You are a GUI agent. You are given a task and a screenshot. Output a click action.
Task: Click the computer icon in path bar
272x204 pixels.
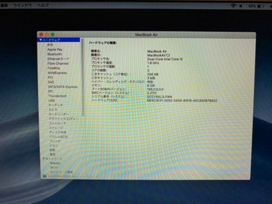click(x=45, y=176)
